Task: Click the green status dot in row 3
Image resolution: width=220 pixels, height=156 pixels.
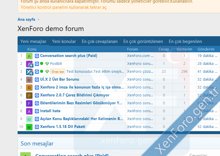Action: (42, 71)
